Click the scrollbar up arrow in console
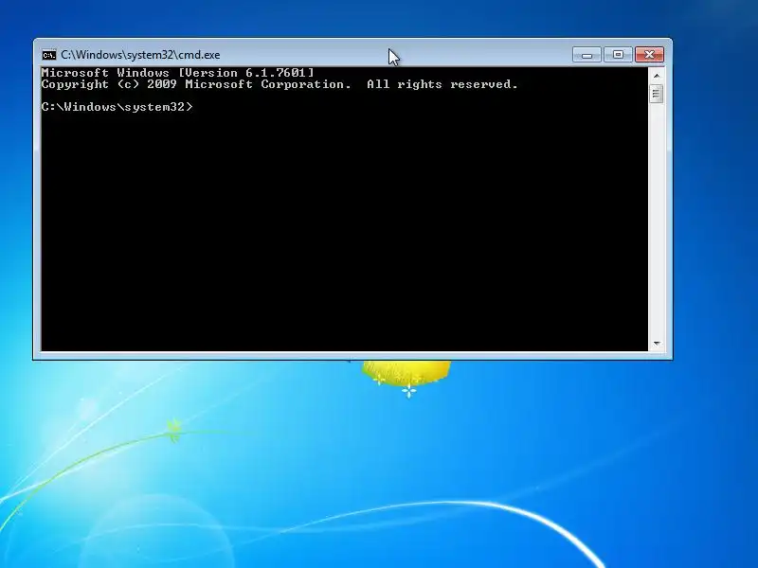The image size is (758, 568). click(657, 76)
